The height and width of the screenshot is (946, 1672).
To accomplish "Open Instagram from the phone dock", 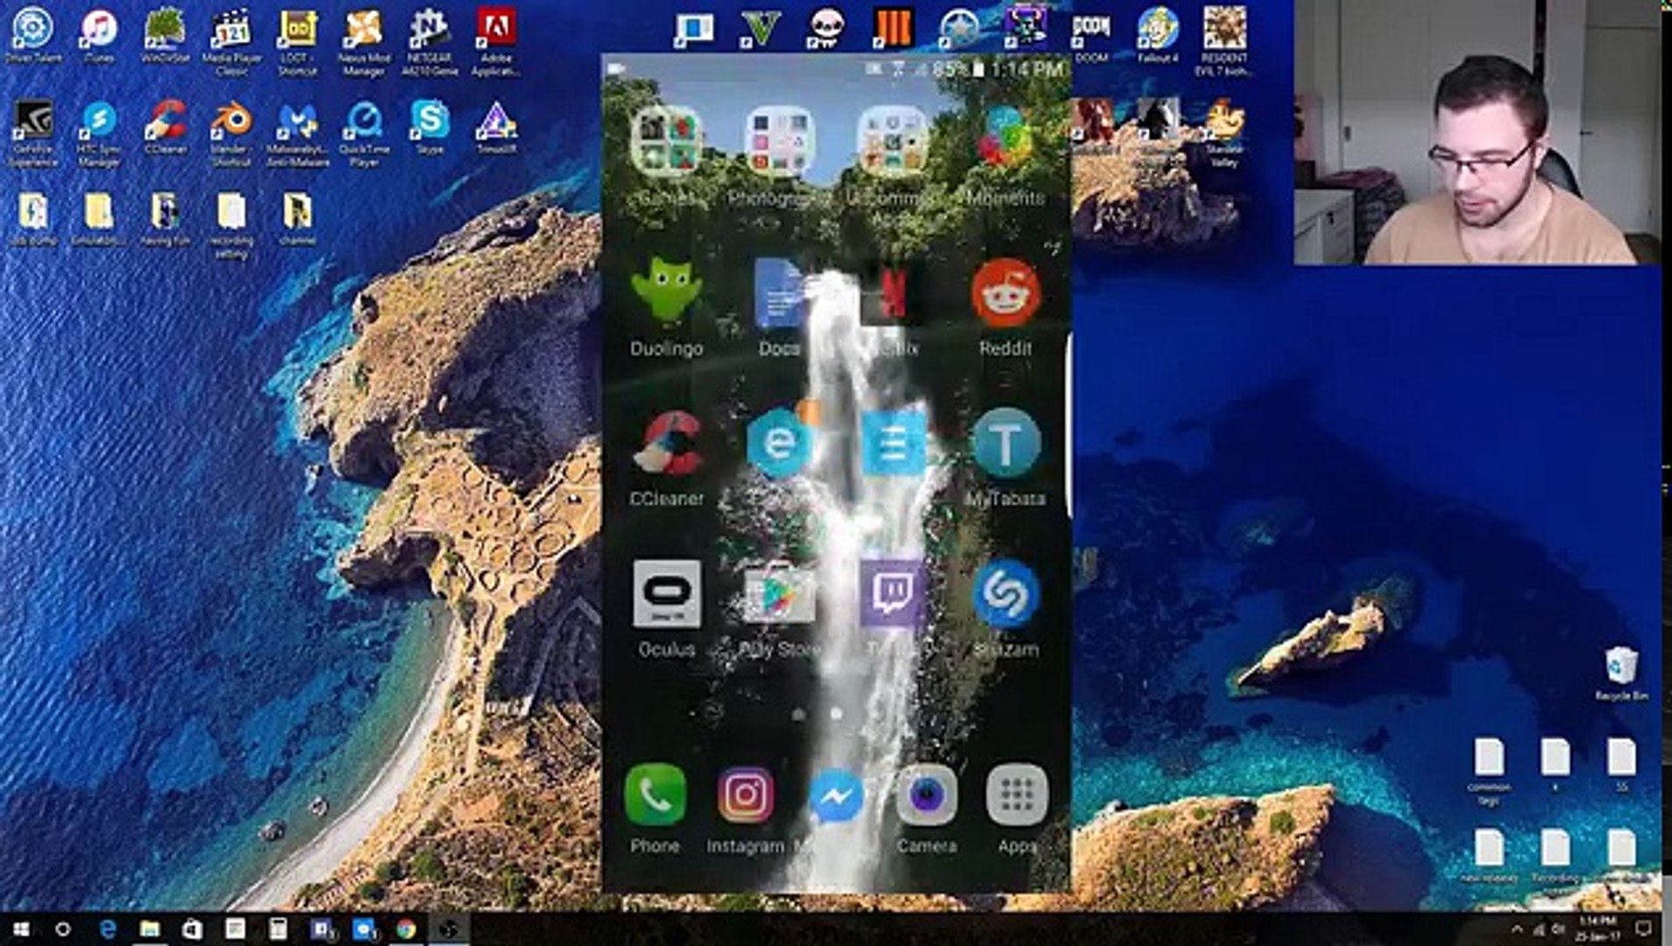I will (746, 795).
